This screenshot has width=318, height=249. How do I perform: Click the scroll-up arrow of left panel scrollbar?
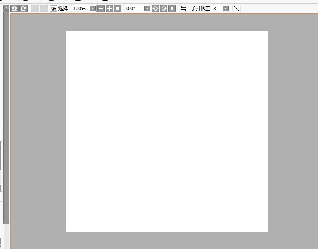pos(6,8)
